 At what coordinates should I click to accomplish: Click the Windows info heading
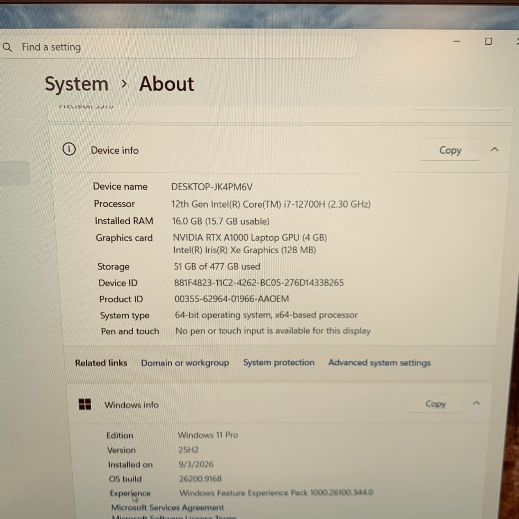point(131,405)
